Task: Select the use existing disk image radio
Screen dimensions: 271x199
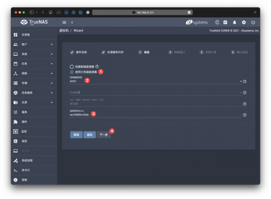Action: point(72,72)
